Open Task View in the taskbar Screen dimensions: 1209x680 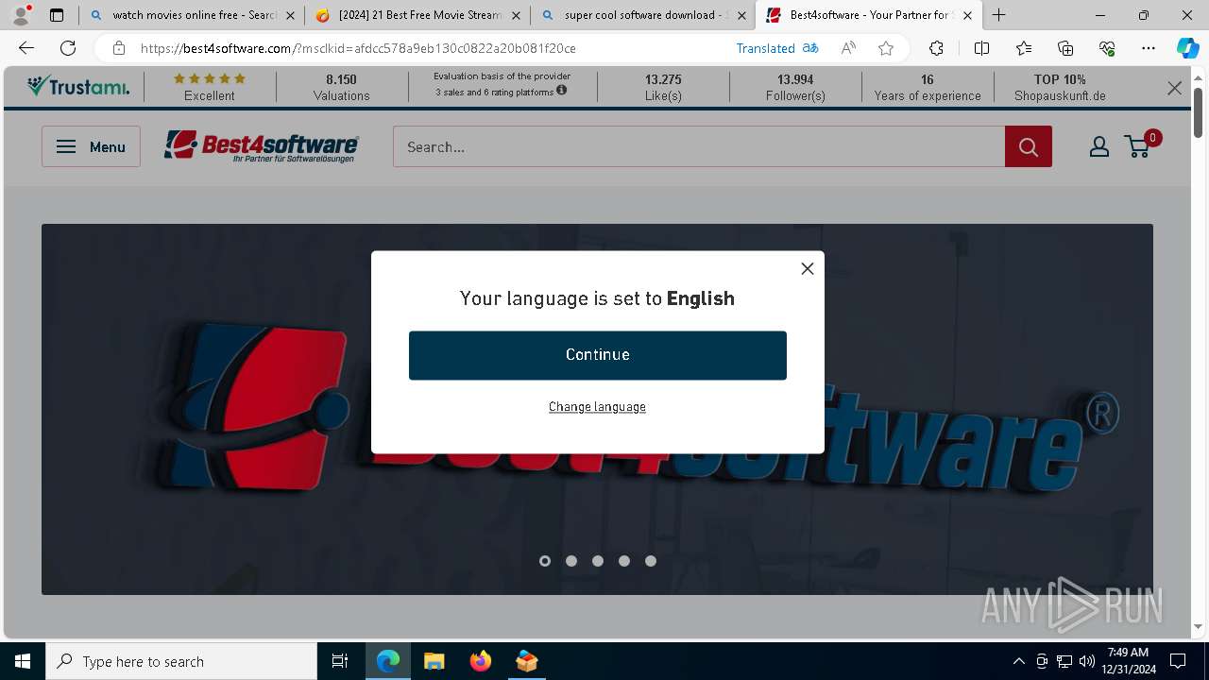pyautogui.click(x=340, y=661)
